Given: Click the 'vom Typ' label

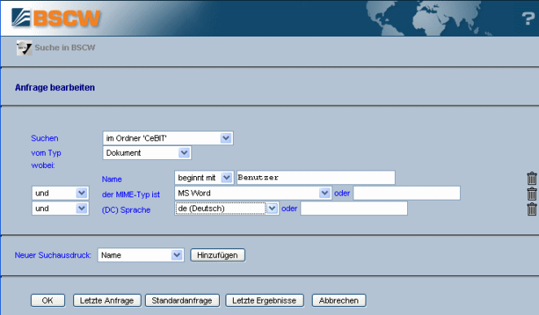Looking at the screenshot, I should coord(46,153).
